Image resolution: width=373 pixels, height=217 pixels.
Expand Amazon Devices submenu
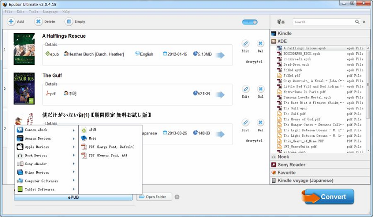click(x=46, y=139)
